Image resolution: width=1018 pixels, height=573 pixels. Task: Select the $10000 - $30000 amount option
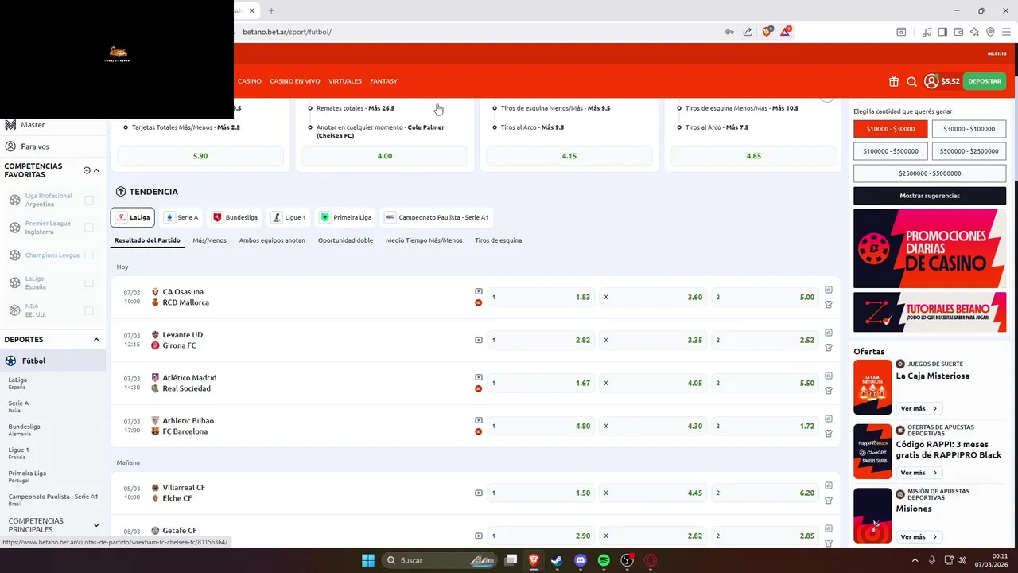tap(891, 129)
